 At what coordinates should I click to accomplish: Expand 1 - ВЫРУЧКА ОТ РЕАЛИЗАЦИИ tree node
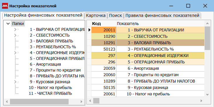click(15, 29)
